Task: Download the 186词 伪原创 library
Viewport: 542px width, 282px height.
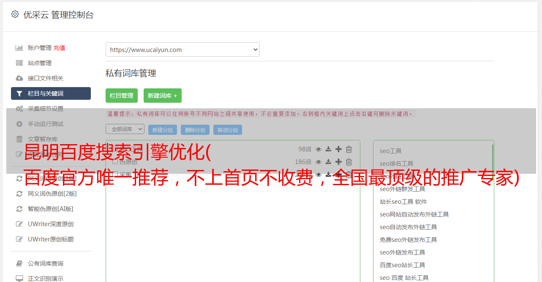Action: pyautogui.click(x=328, y=162)
